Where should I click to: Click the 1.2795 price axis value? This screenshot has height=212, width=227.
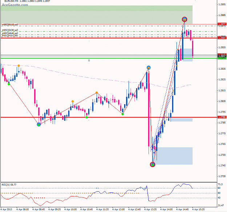point(222,112)
